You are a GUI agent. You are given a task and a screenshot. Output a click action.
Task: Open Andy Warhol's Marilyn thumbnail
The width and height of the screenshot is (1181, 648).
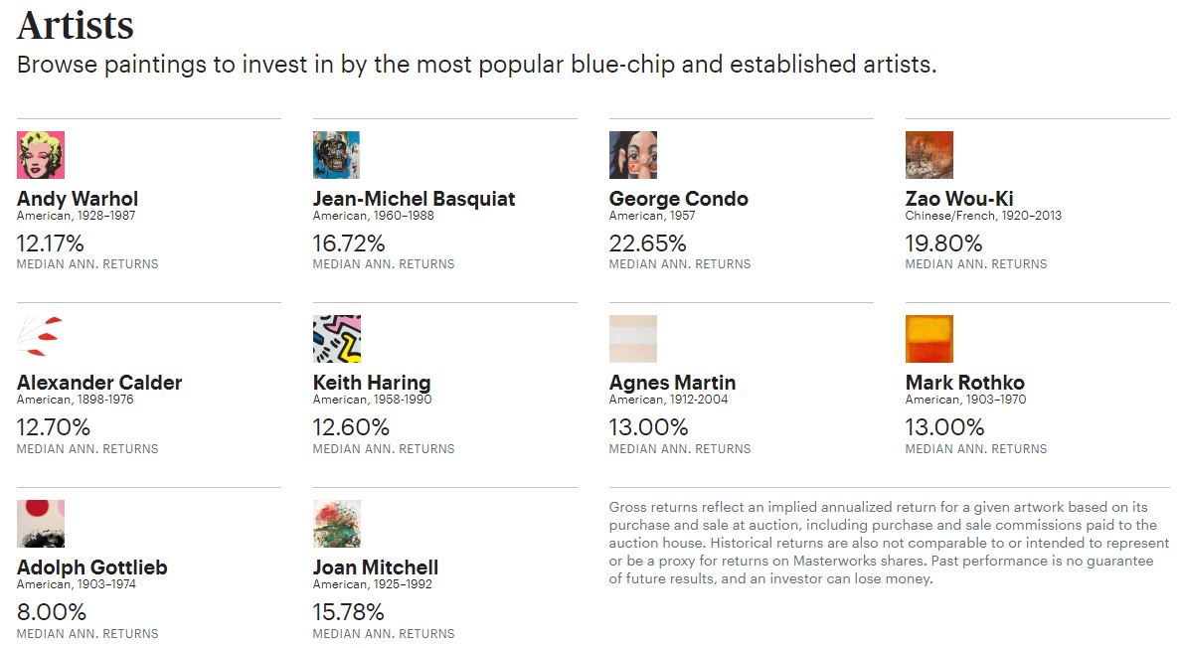(x=41, y=155)
